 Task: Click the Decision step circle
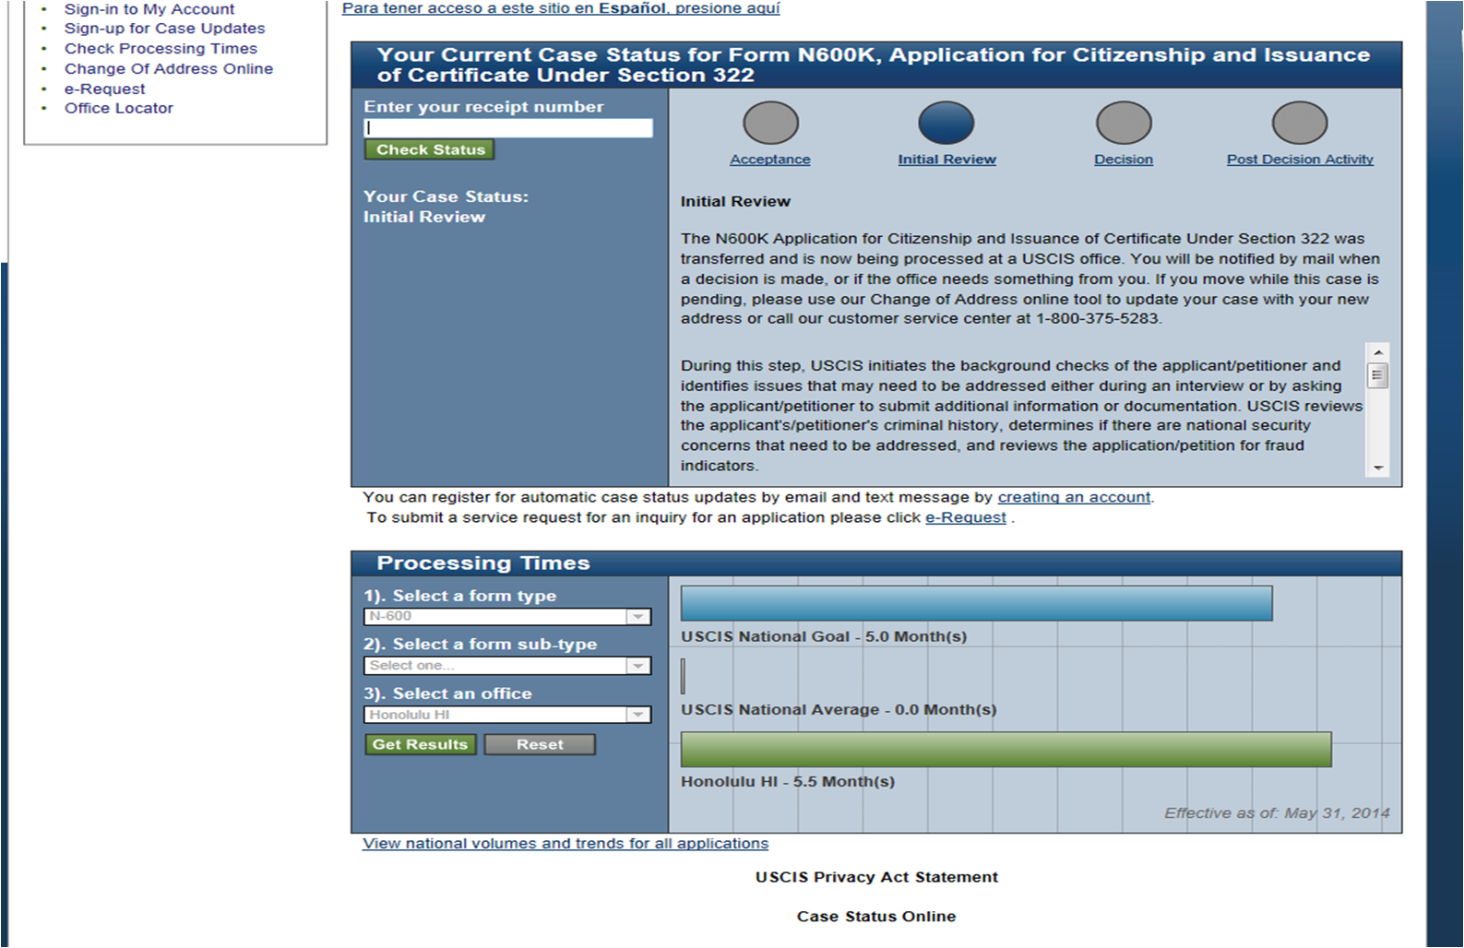click(1124, 123)
